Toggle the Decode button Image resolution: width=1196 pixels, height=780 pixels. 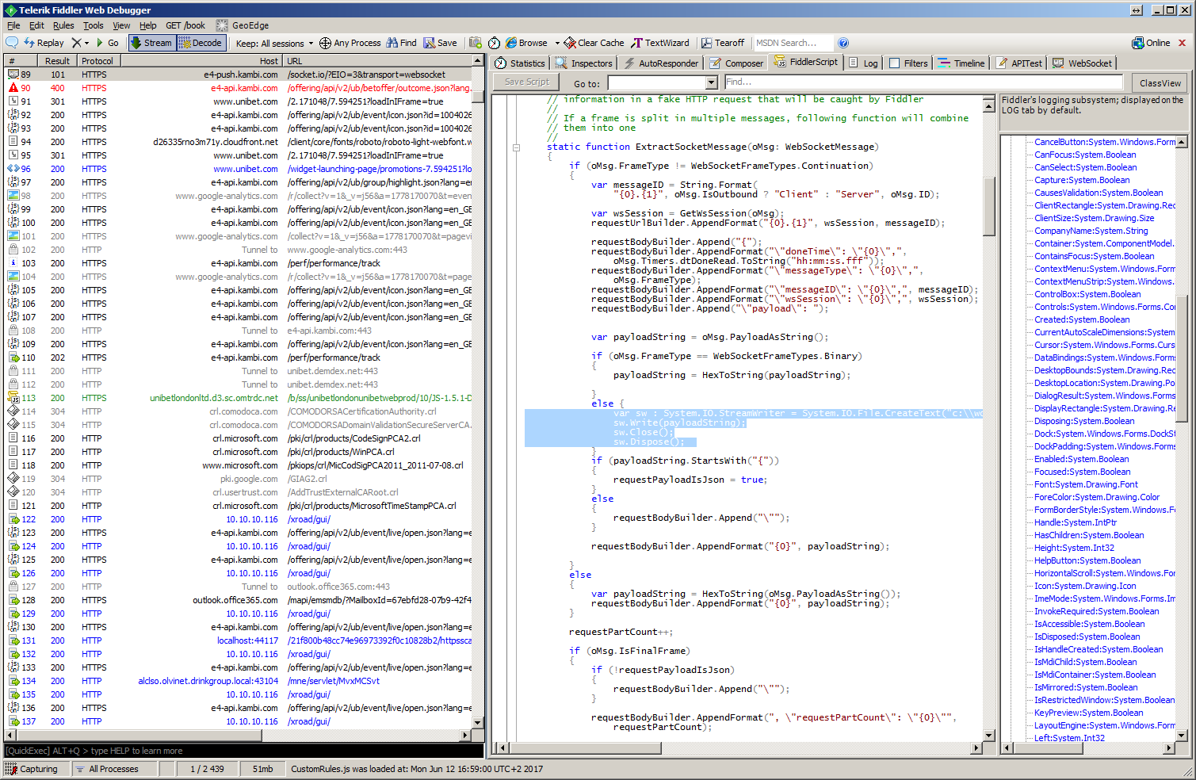[x=201, y=43]
